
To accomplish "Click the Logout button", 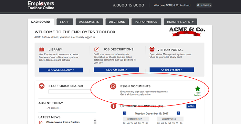I will pos(204,5).
